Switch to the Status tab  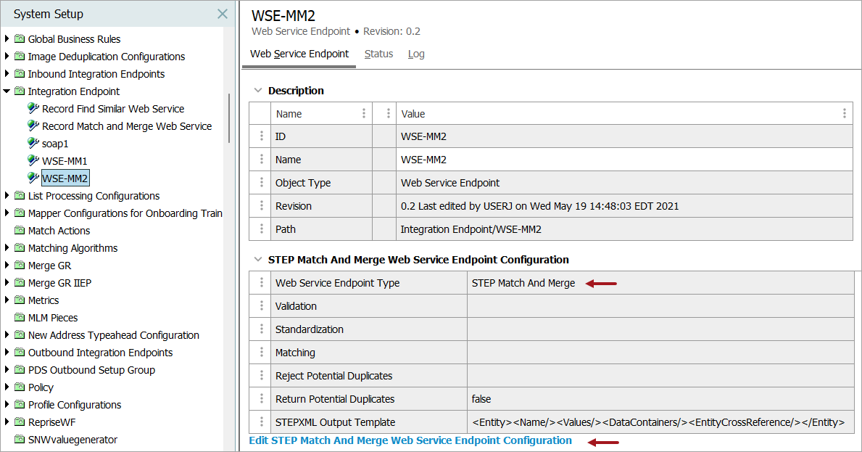378,54
